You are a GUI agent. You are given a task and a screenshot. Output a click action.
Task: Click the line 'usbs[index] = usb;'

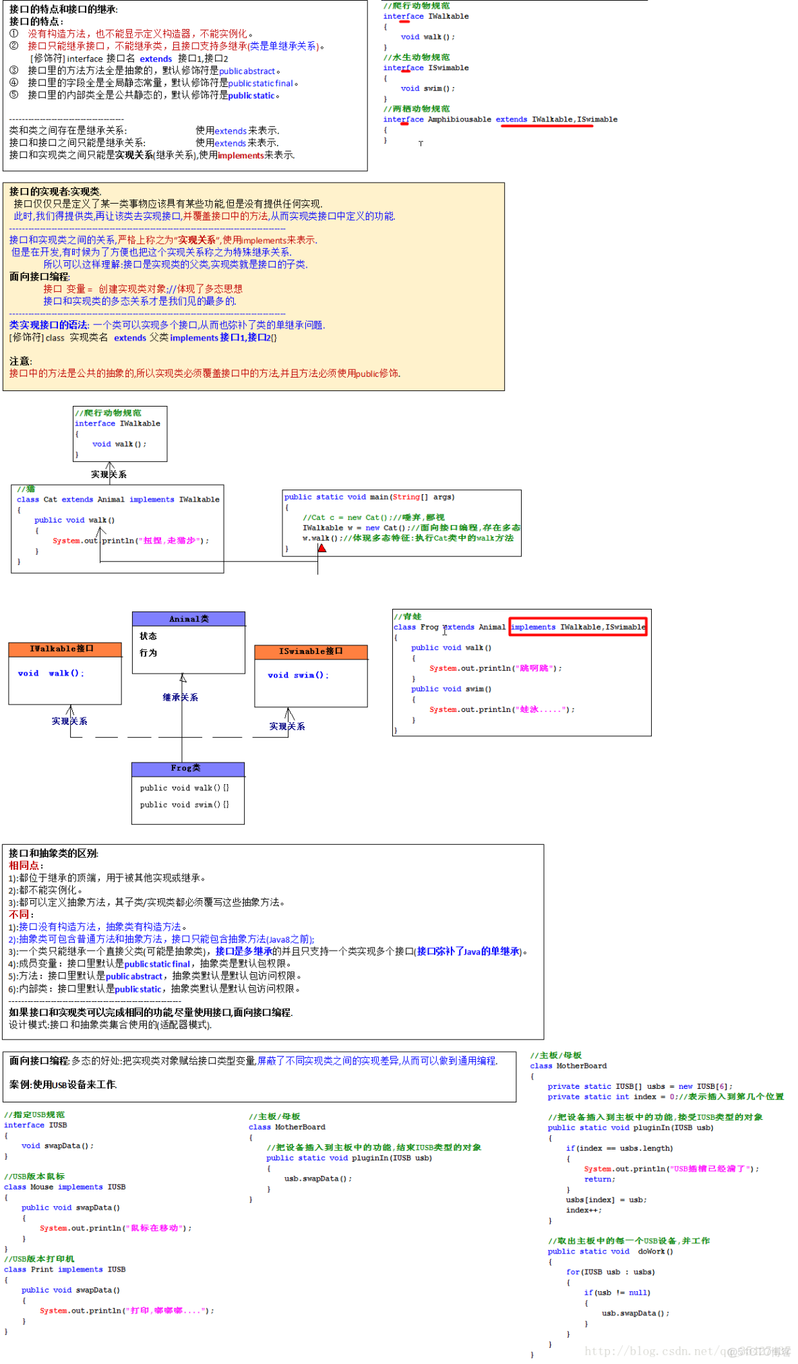tap(607, 1199)
